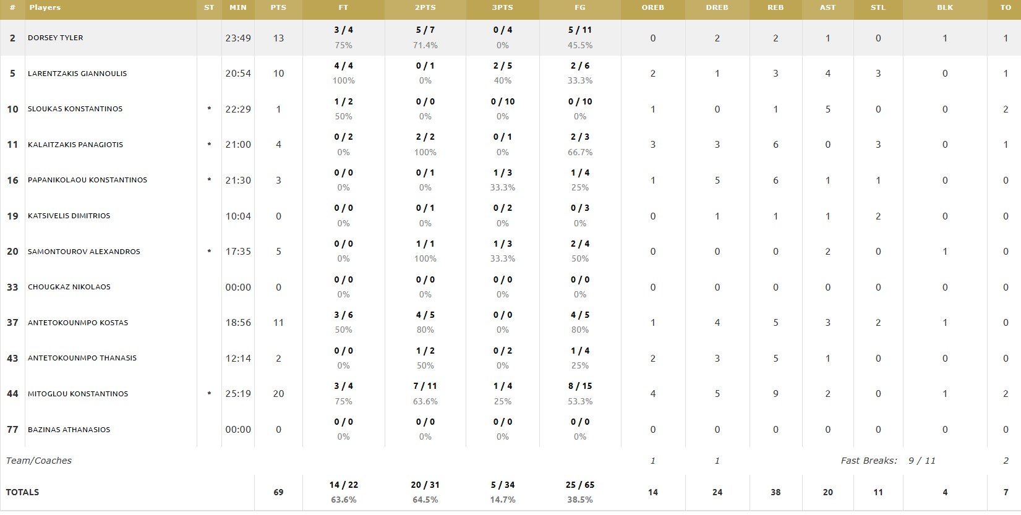
Task: Click the Players column header
Action: [45, 7]
